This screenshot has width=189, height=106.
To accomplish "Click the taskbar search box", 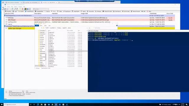I will pos(17,105).
